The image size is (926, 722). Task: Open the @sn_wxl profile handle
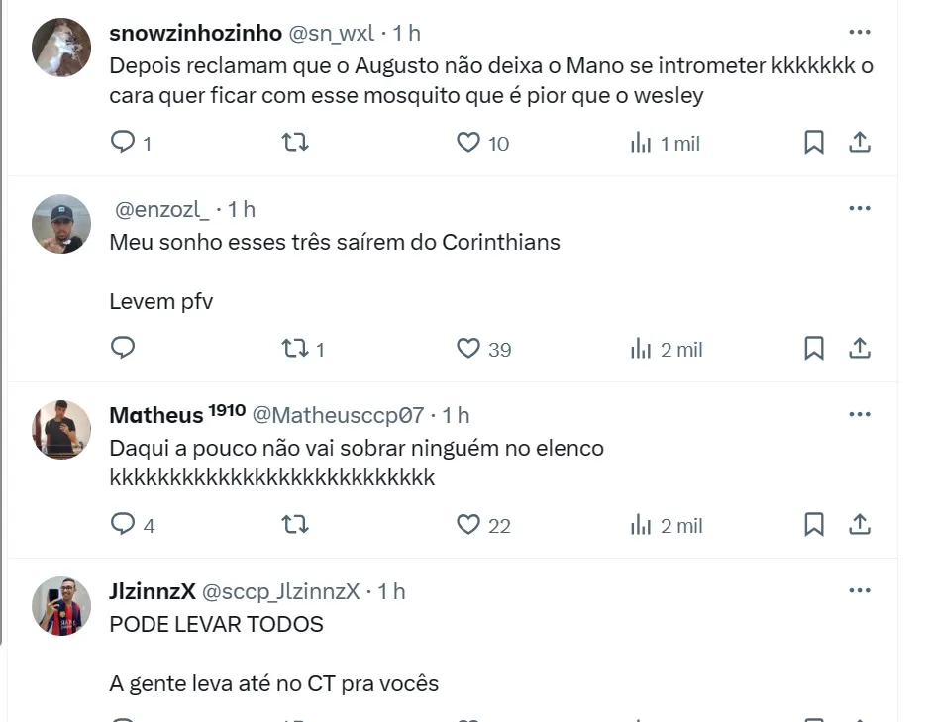332,33
